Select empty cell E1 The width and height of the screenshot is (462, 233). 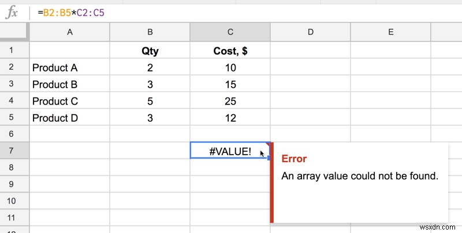391,50
